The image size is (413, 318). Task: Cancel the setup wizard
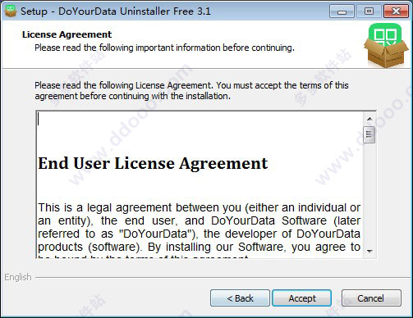tap(371, 298)
